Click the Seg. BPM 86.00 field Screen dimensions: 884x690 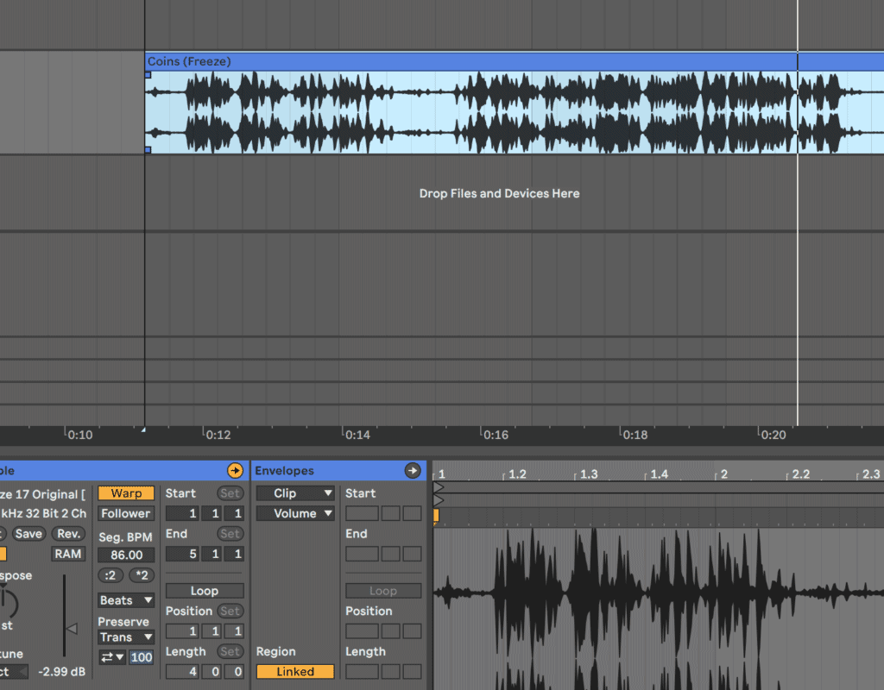(x=126, y=555)
